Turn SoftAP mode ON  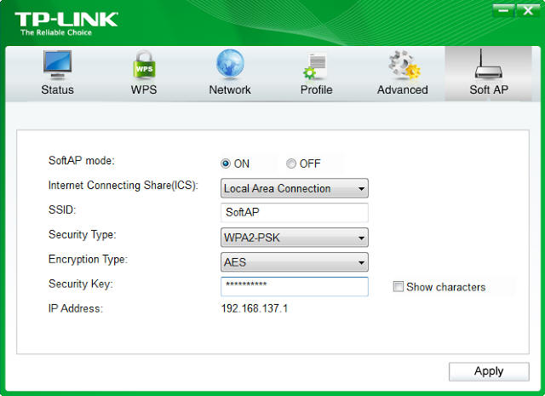point(227,164)
